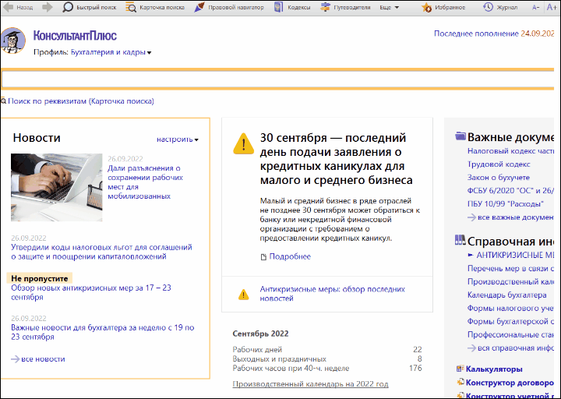
Task: Open news about коды налоговых льгот
Action: pos(101,252)
